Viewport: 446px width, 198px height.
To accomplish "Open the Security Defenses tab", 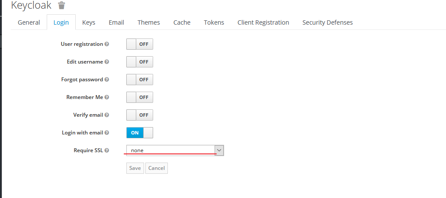I will (x=327, y=22).
